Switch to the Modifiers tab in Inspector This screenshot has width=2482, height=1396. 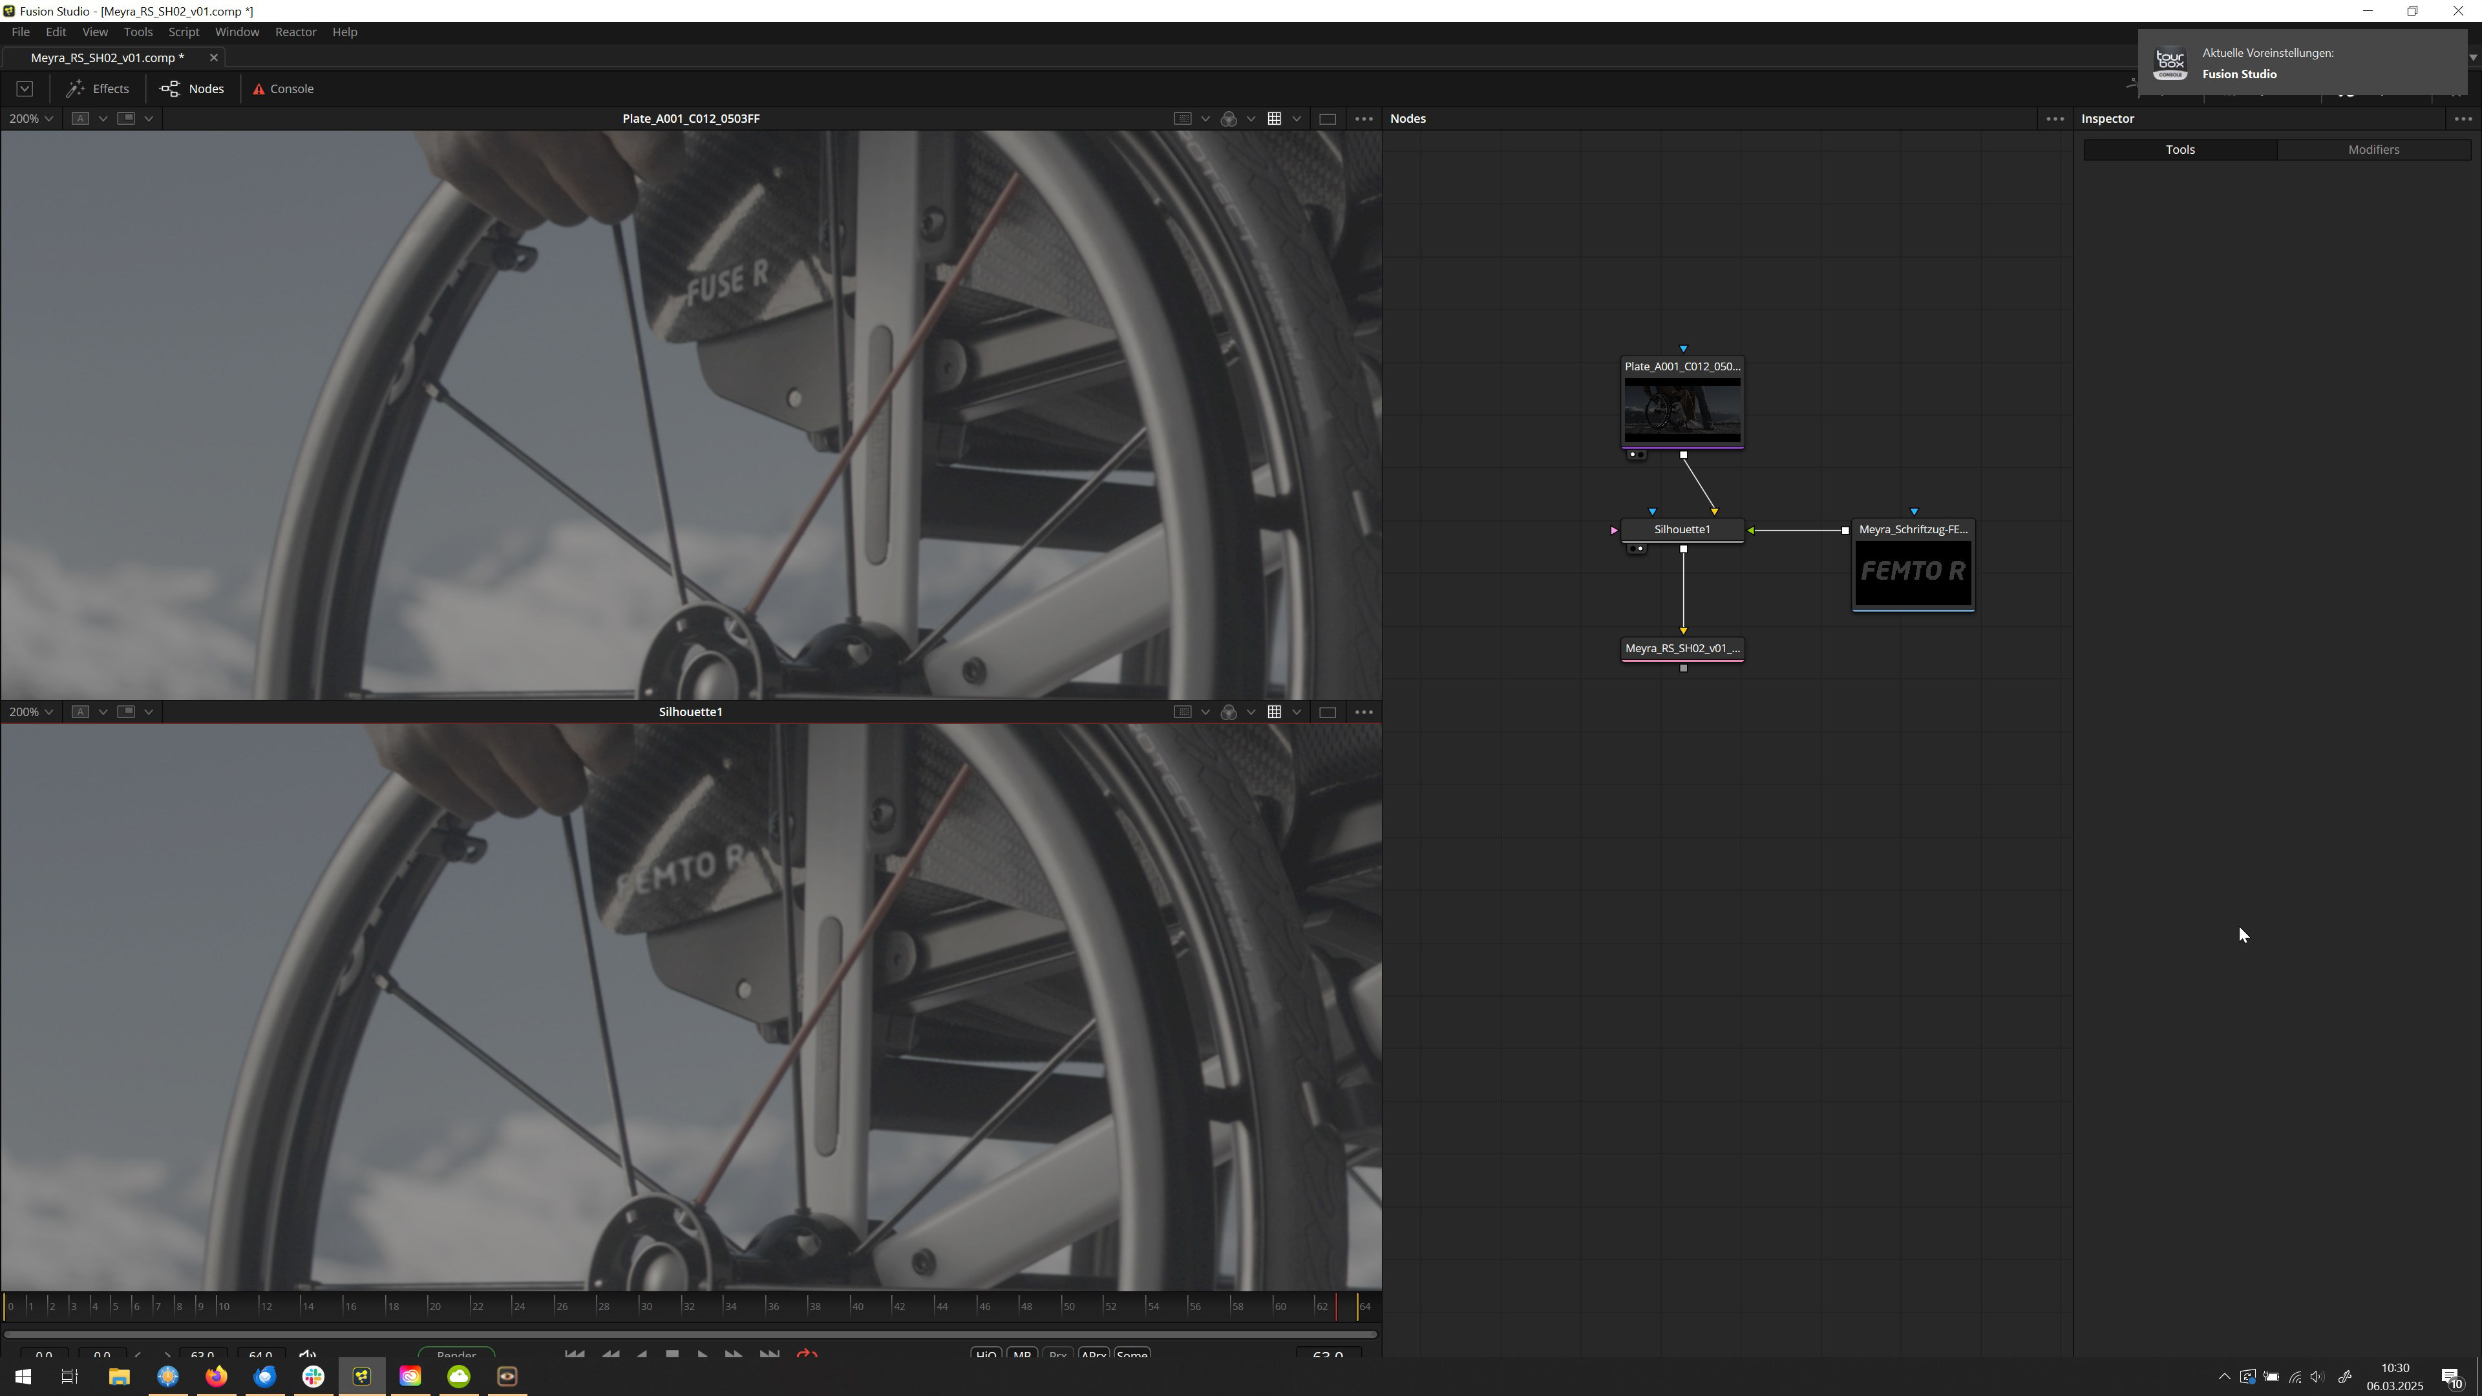coord(2373,149)
